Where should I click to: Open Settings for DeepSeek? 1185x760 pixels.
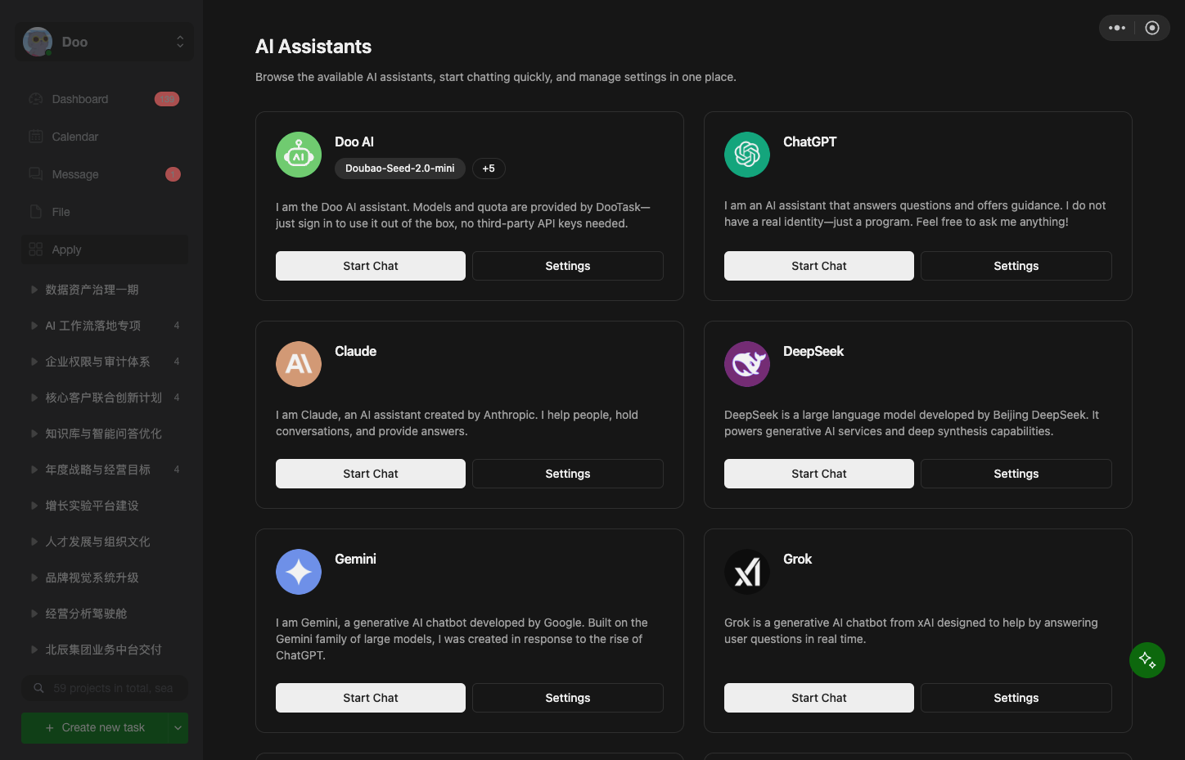[x=1016, y=474]
